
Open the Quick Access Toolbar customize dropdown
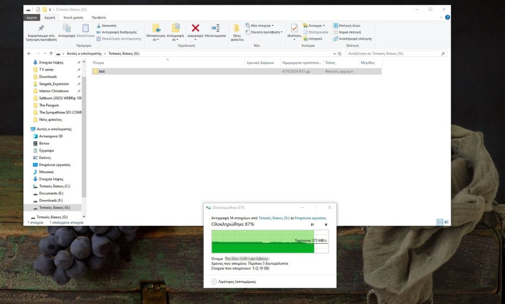(50, 10)
